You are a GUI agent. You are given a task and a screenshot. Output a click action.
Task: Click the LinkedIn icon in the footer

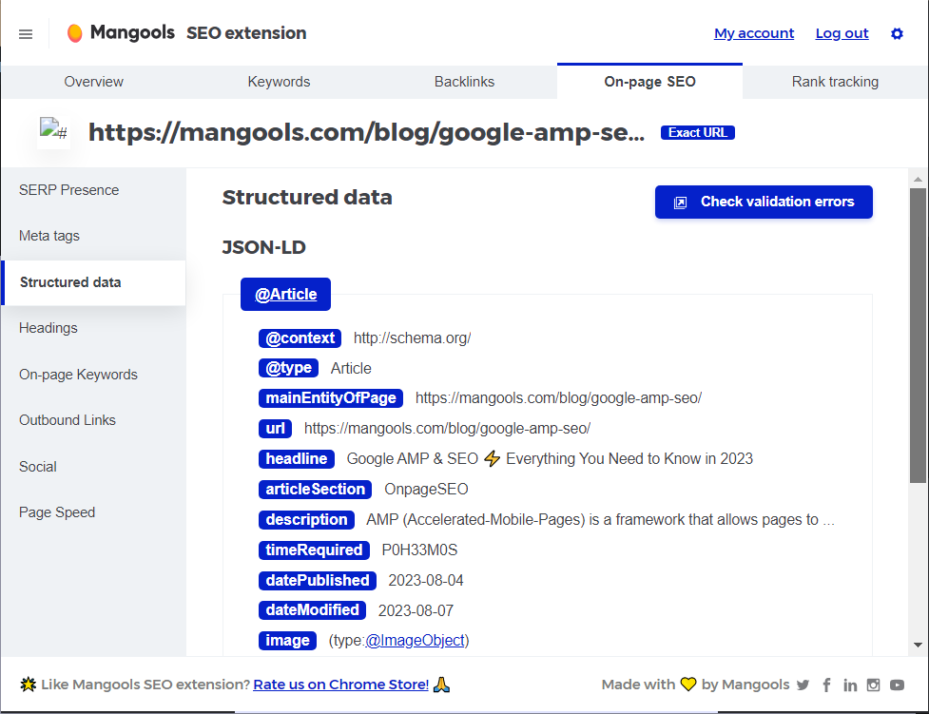tap(850, 685)
